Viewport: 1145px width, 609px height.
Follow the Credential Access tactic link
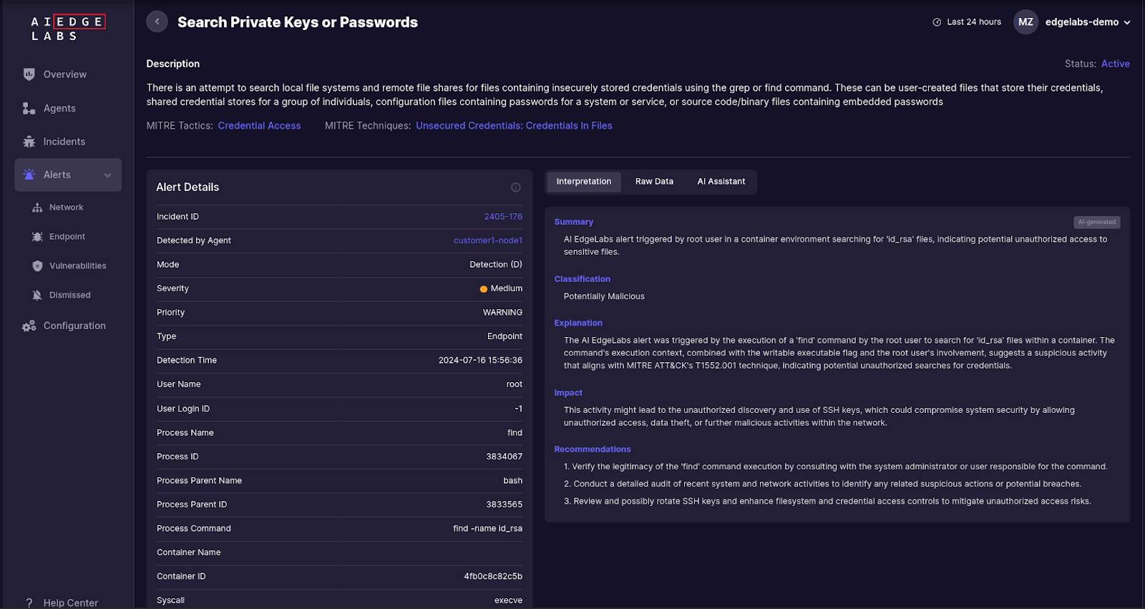tap(259, 126)
